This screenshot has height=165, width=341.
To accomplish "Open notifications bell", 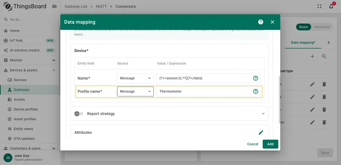I will (x=331, y=6).
